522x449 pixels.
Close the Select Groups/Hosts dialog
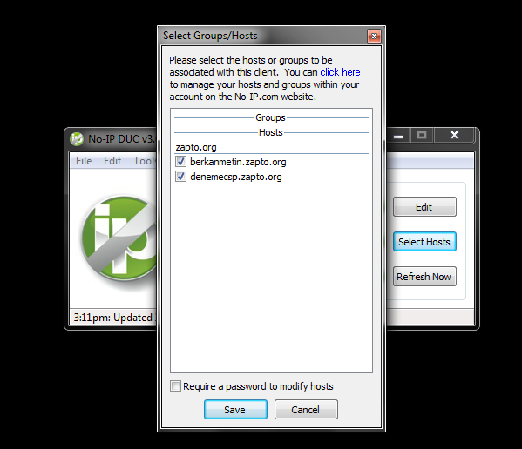tap(374, 36)
